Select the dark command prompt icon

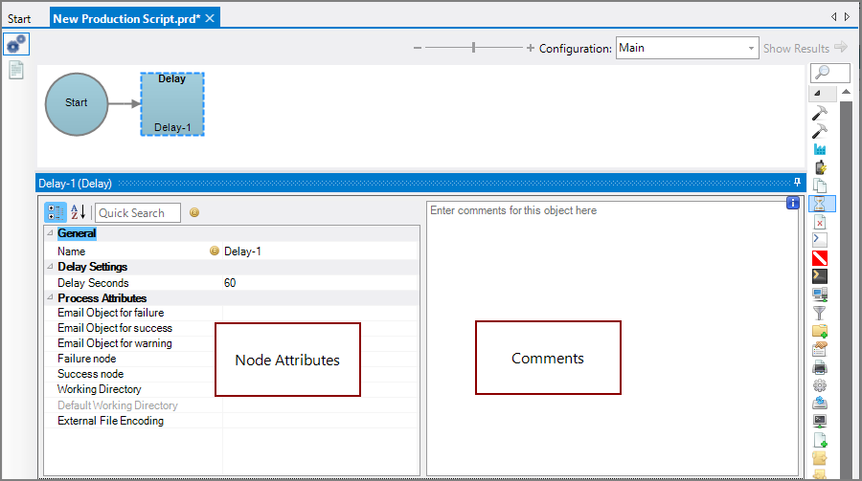coord(820,276)
